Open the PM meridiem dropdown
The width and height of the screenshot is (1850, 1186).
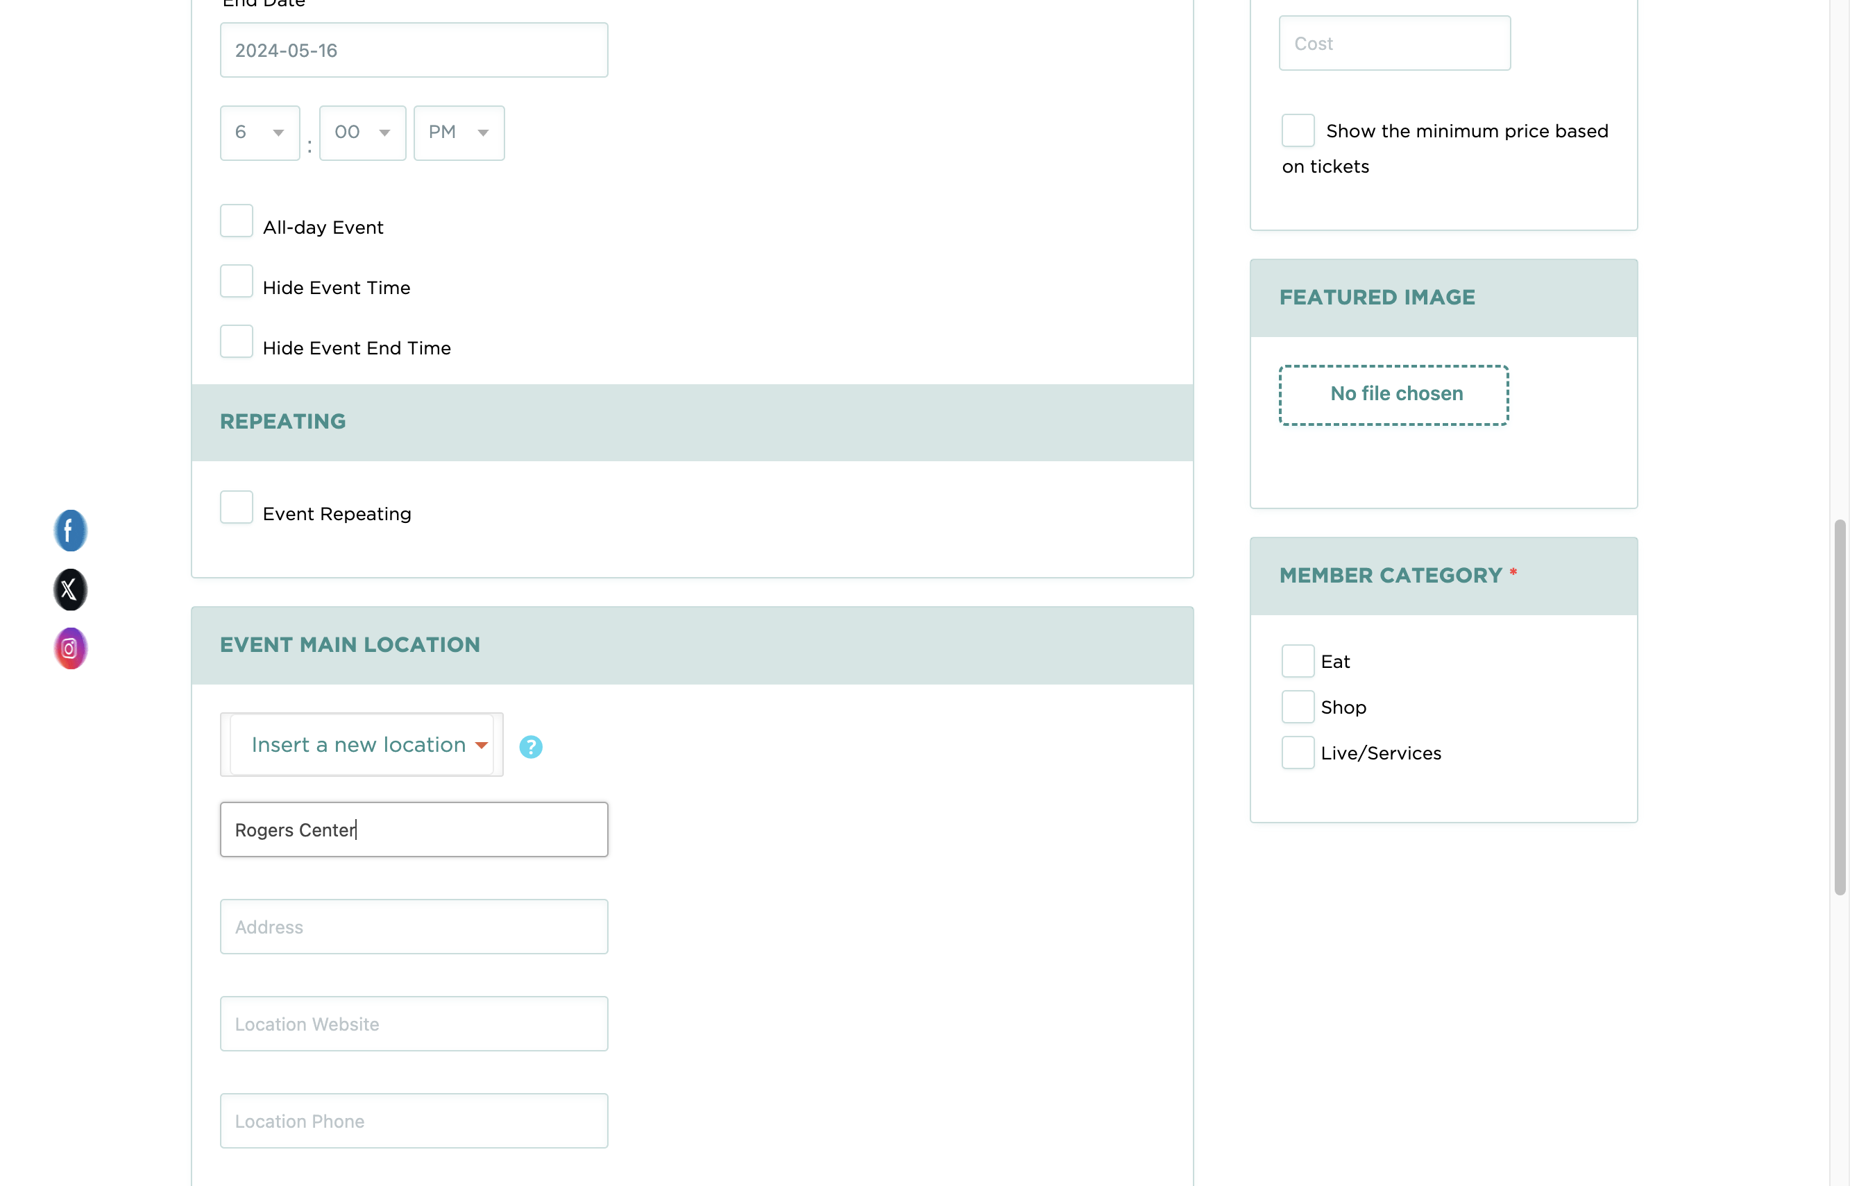pos(459,133)
